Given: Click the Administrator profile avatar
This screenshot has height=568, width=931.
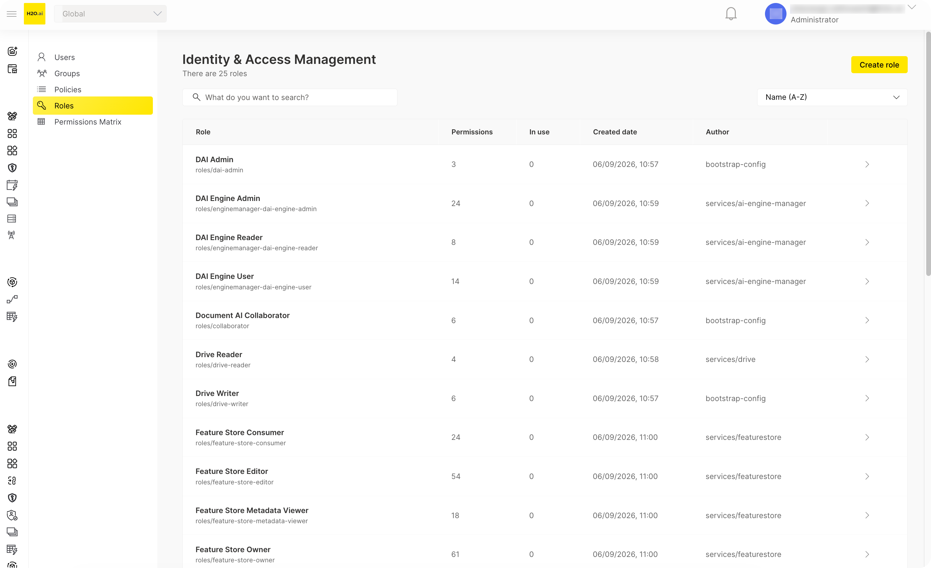Looking at the screenshot, I should click(x=775, y=14).
